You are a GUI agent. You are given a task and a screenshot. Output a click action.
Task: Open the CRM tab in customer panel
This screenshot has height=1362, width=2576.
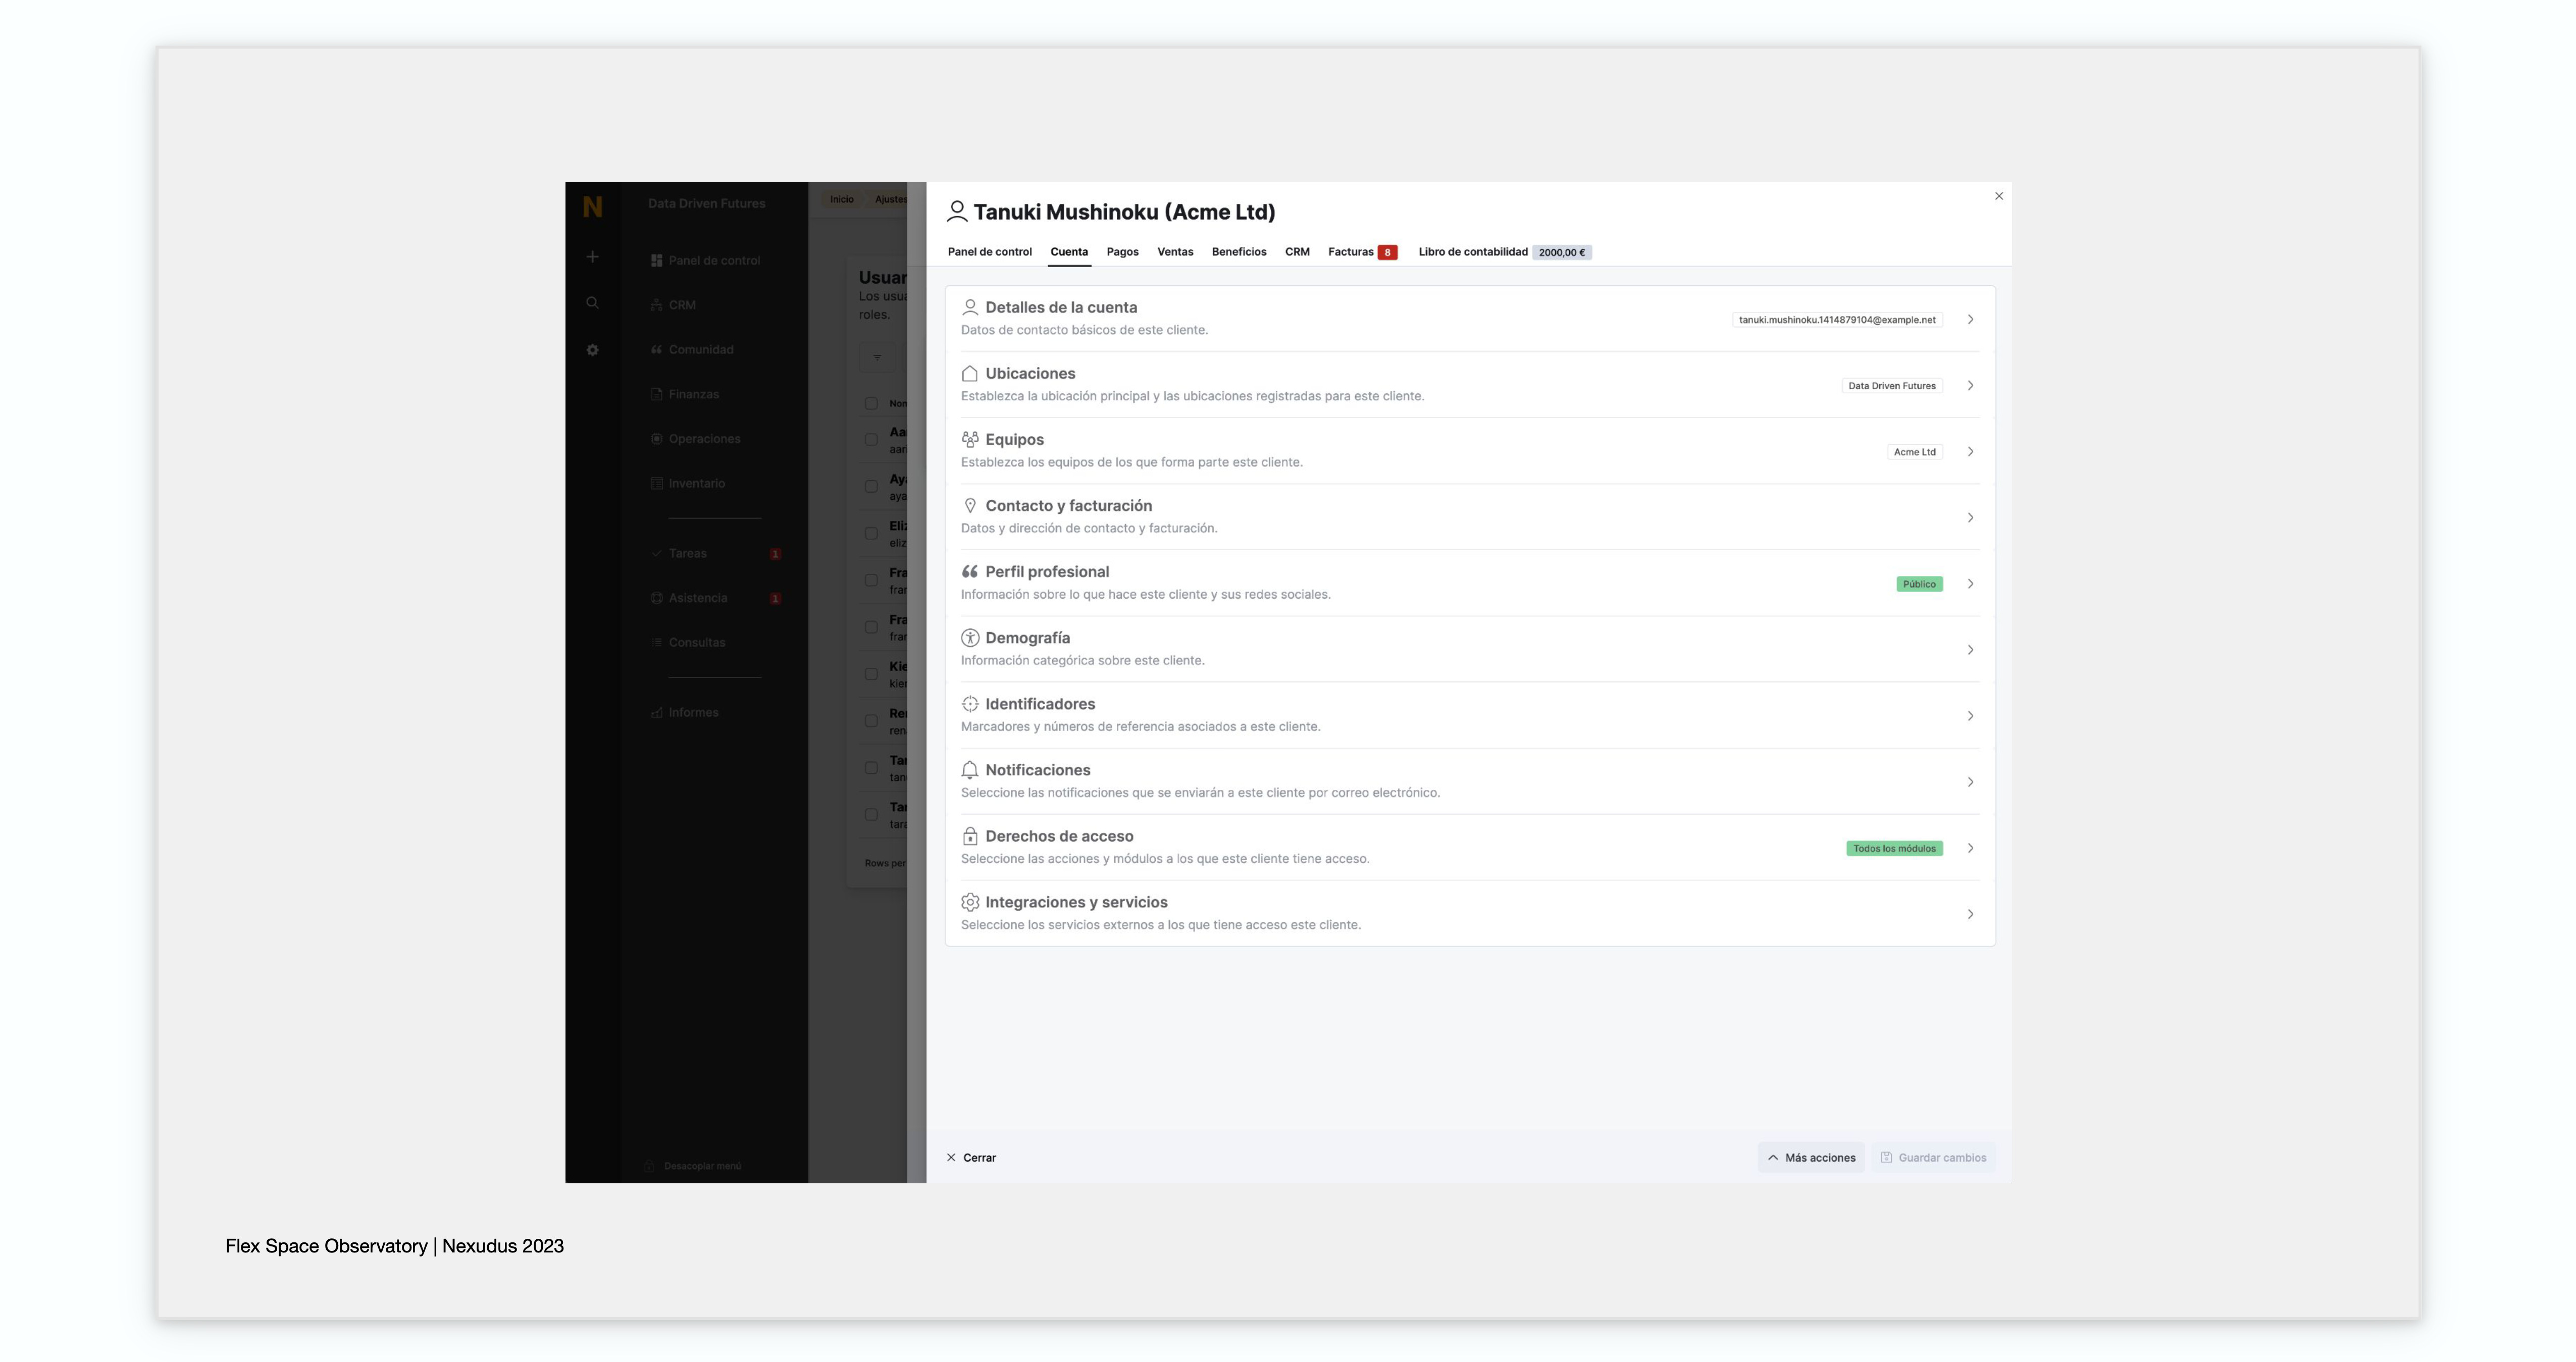point(1297,252)
